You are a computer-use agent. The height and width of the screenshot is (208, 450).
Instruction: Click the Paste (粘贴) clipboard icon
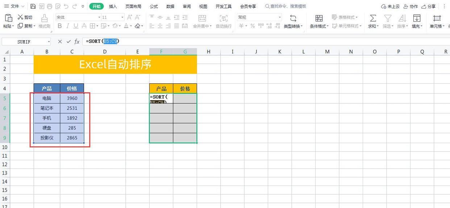tap(8, 18)
